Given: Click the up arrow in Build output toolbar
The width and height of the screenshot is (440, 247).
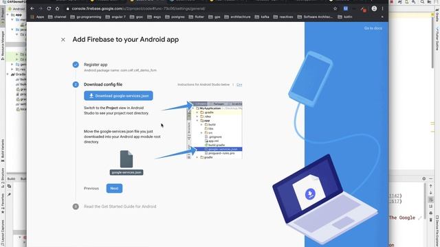Looking at the screenshot, I should (x=431, y=186).
